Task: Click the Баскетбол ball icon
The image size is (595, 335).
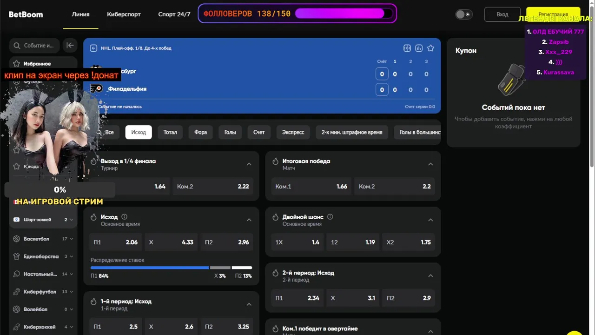Action: [x=17, y=239]
